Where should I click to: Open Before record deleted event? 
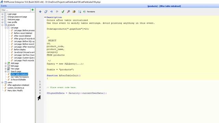[x=23, y=33]
